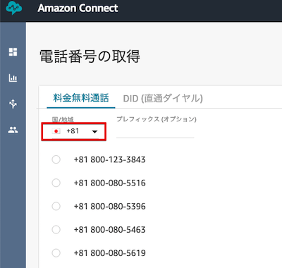Select number +81 800-080-5396
The image size is (282, 268).
(56, 206)
